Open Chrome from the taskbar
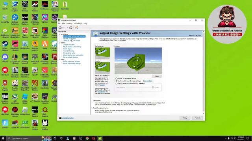The image size is (252, 141). point(87,138)
